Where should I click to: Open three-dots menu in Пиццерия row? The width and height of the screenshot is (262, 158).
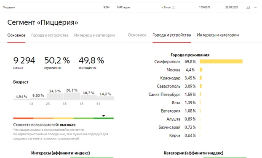pos(256,8)
